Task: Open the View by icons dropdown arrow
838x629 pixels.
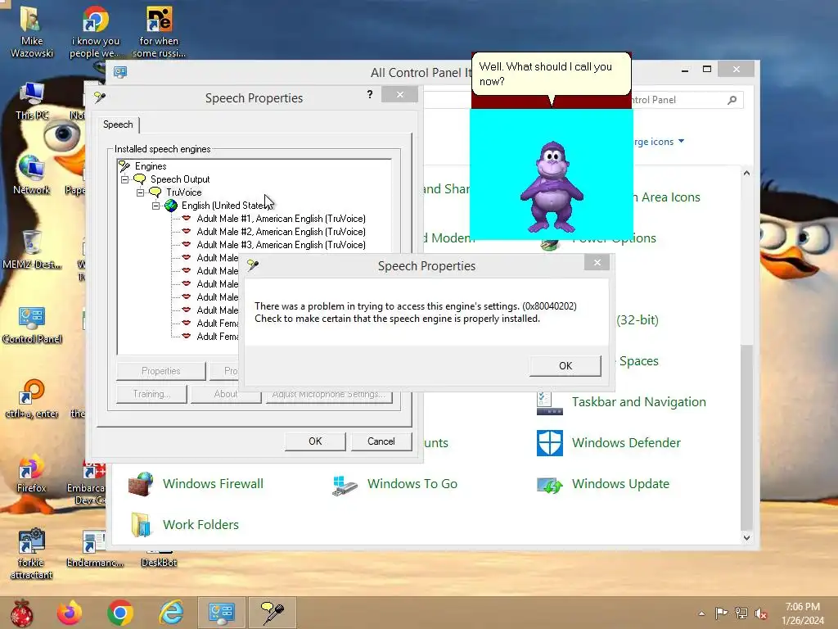Action: 681,141
